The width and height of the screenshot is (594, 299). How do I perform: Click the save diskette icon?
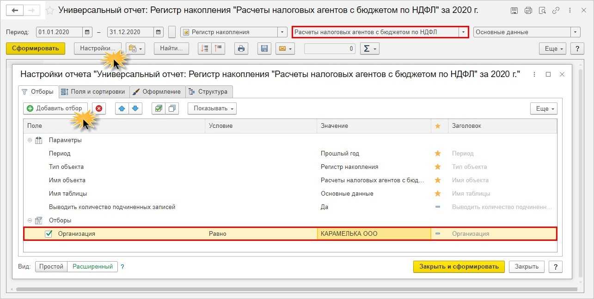264,48
